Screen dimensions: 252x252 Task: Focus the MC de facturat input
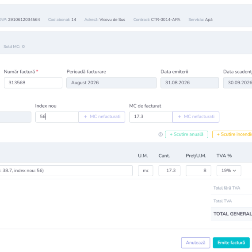point(151,117)
